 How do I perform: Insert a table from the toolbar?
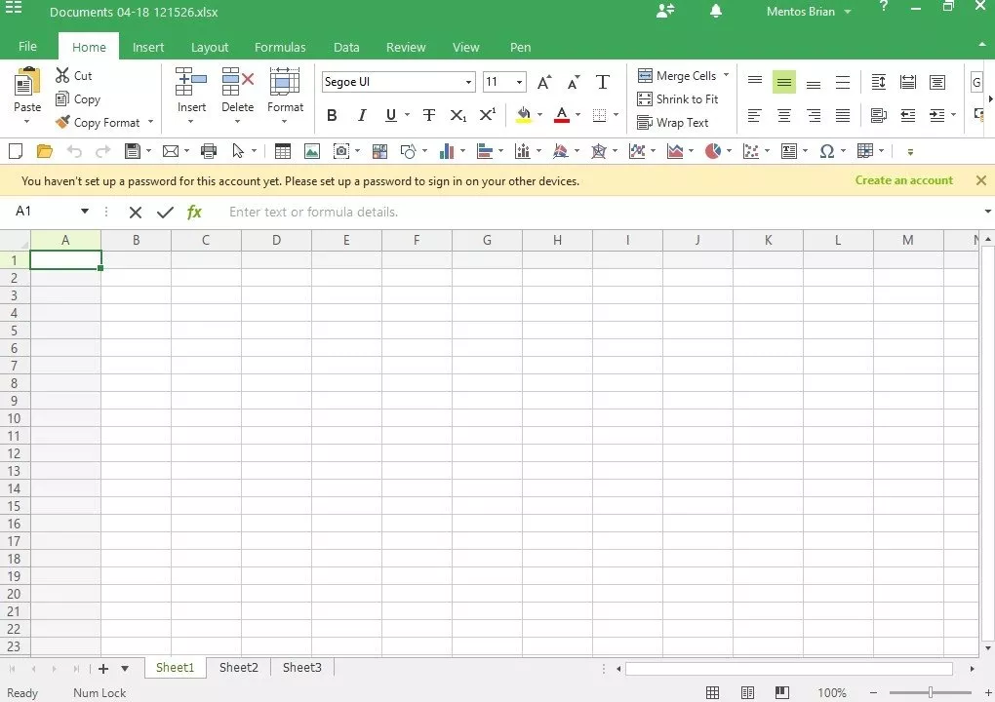[283, 150]
